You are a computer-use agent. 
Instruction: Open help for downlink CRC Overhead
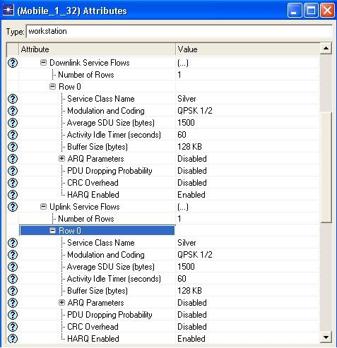click(x=13, y=183)
